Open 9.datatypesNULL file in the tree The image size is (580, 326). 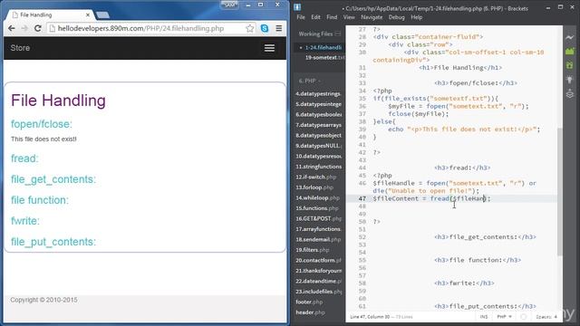coord(318,146)
